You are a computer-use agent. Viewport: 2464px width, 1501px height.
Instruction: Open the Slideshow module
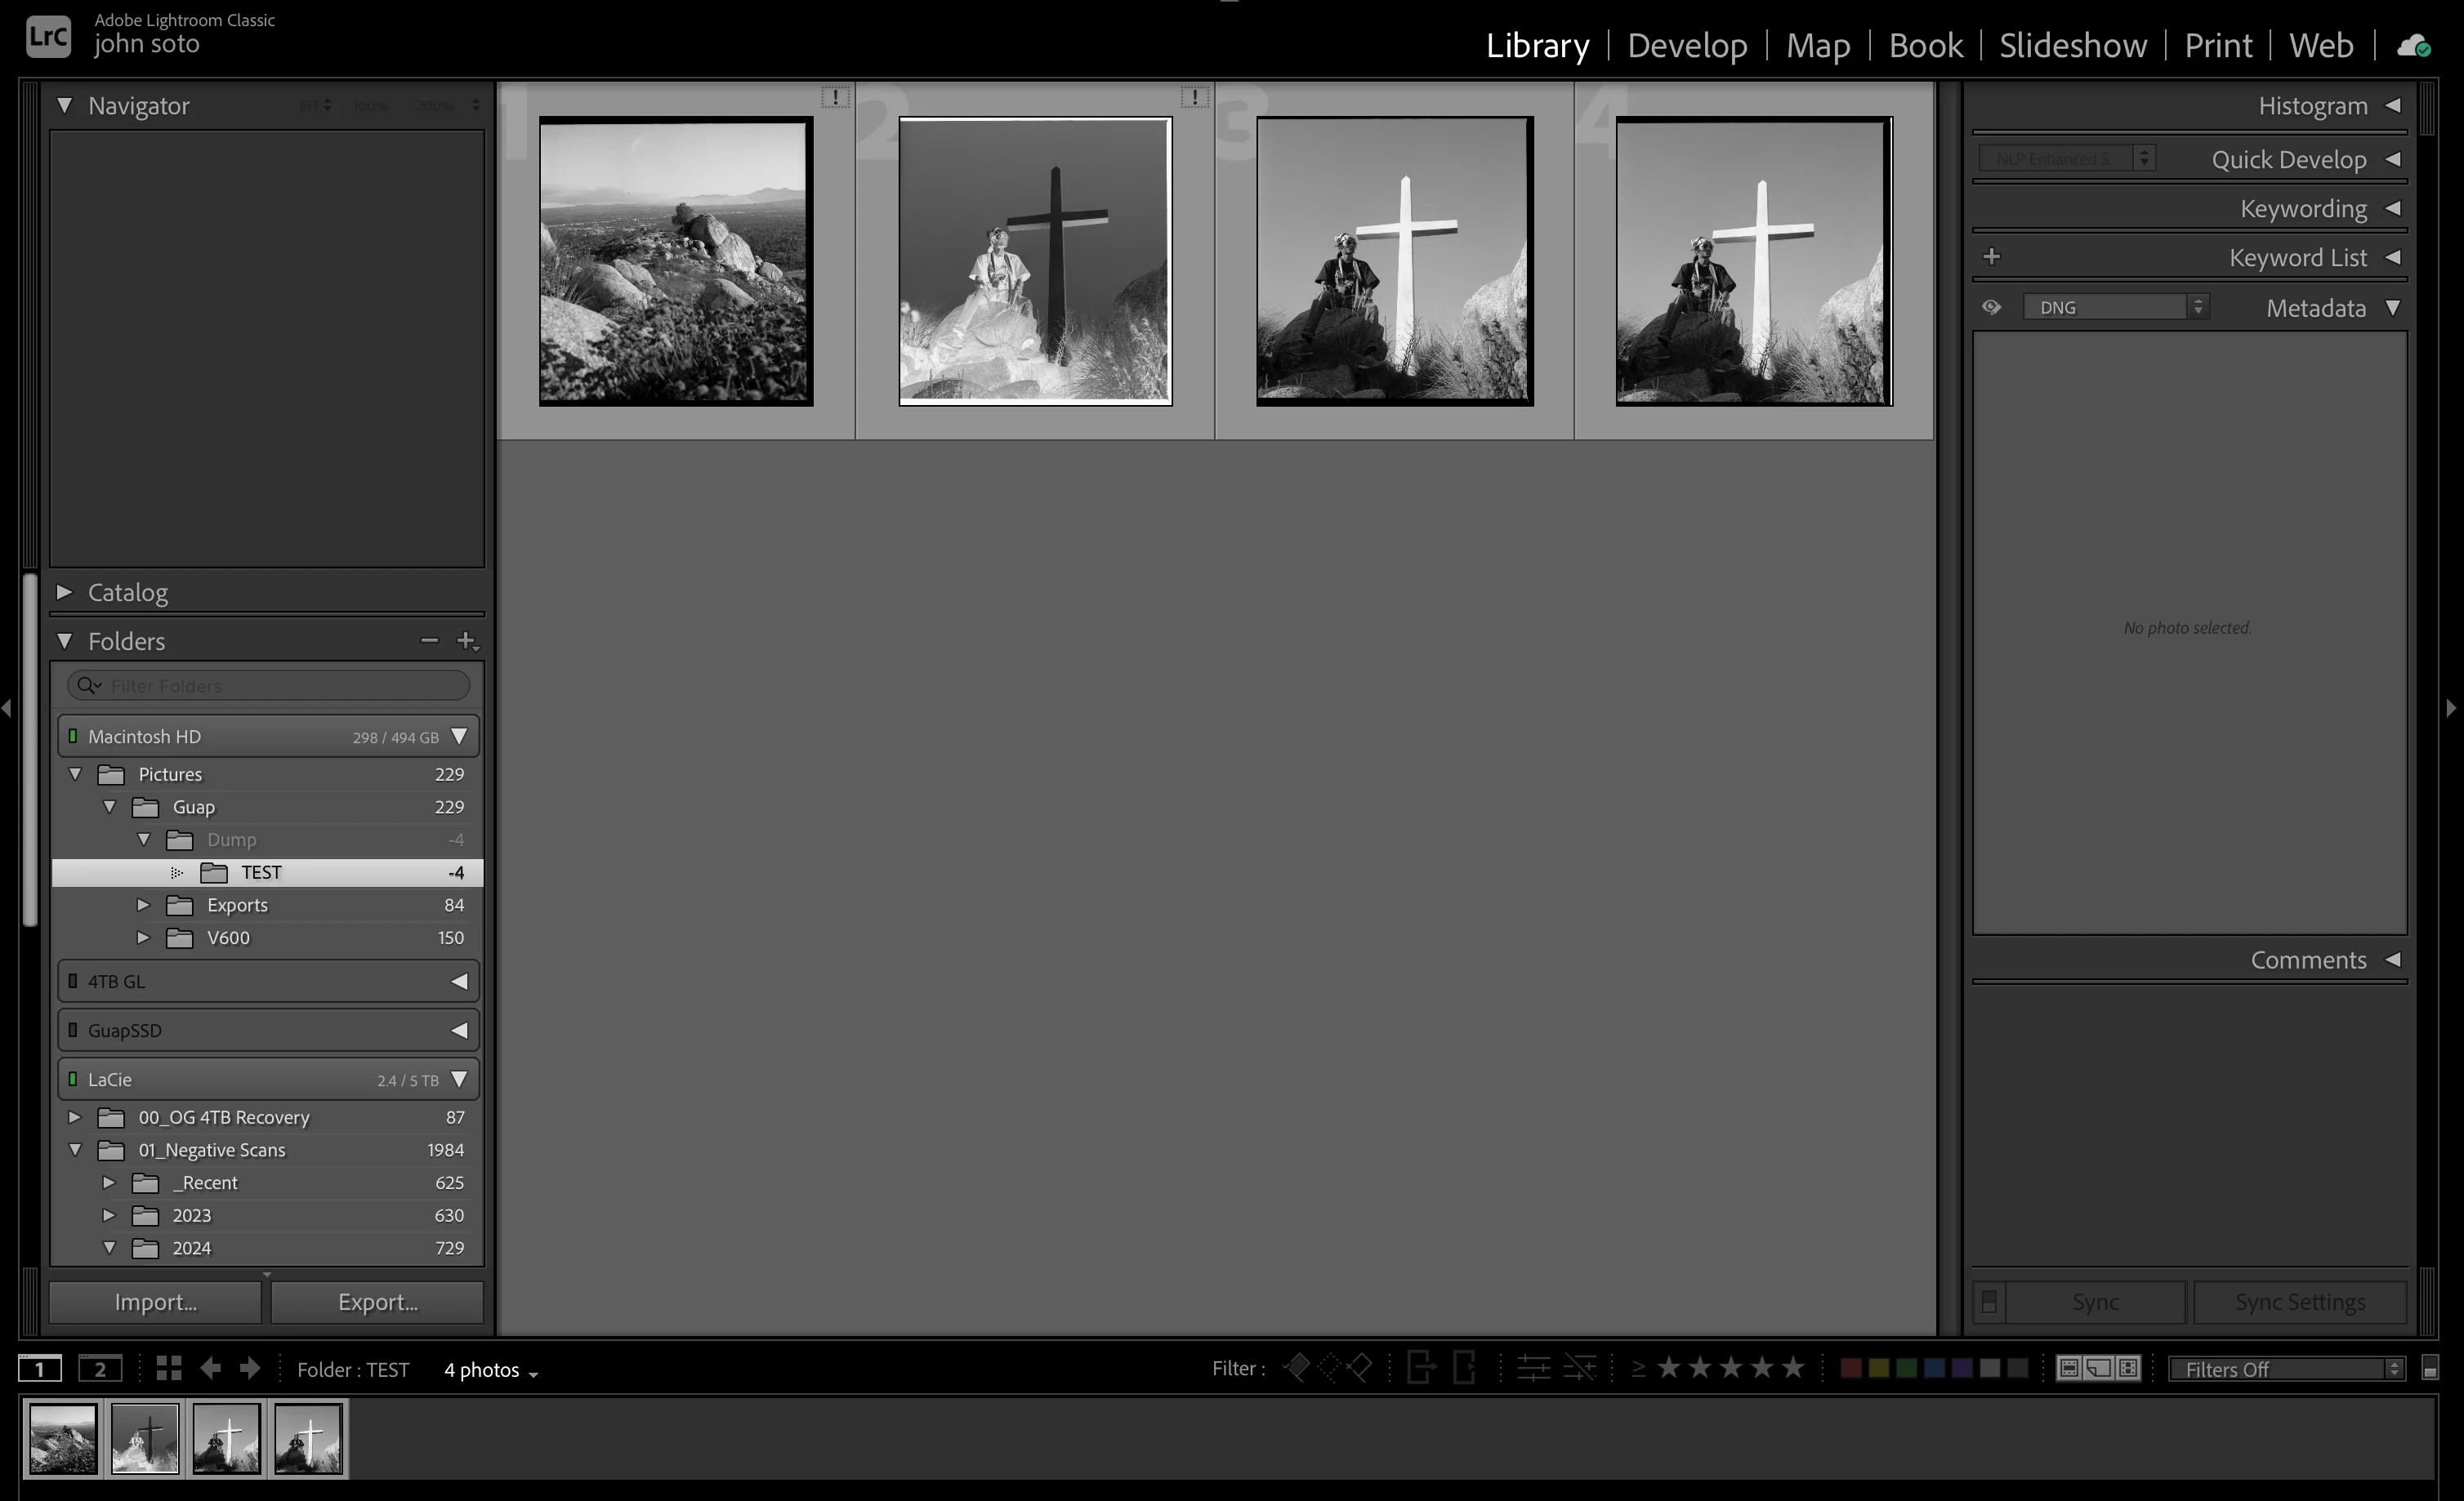2072,46
